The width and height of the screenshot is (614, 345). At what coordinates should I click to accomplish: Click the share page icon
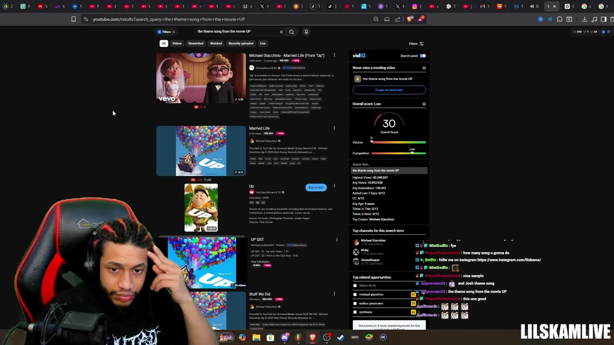(398, 19)
